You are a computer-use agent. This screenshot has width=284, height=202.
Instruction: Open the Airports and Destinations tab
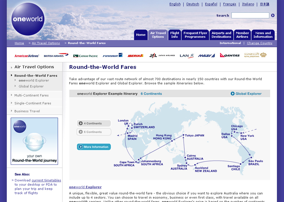pyautogui.click(x=221, y=35)
